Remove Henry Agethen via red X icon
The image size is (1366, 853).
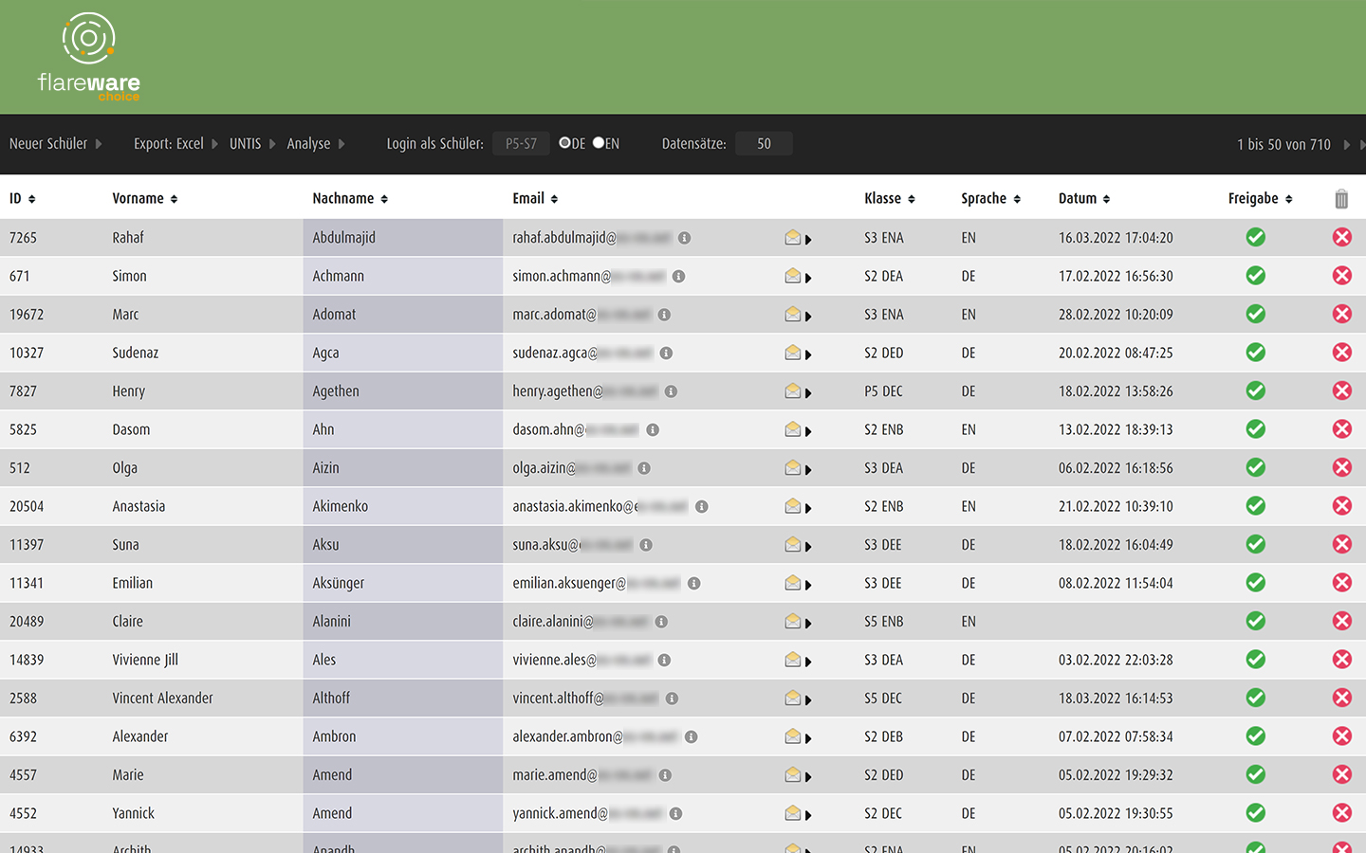1341,390
